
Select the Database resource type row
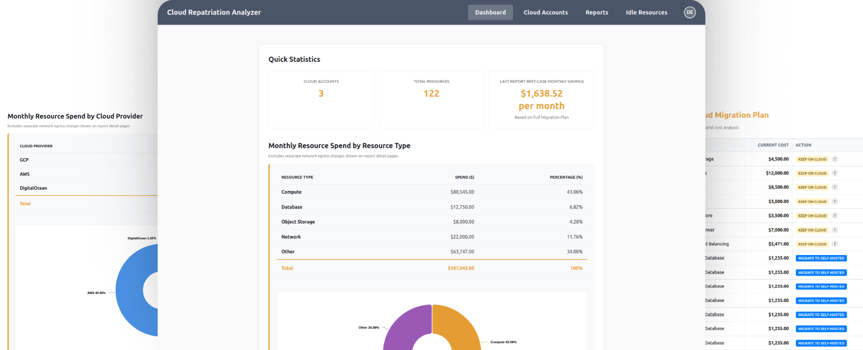point(432,207)
